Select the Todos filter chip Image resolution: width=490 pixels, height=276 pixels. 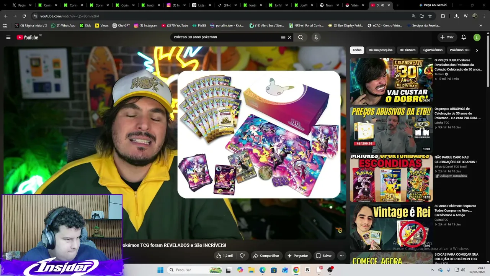(357, 50)
